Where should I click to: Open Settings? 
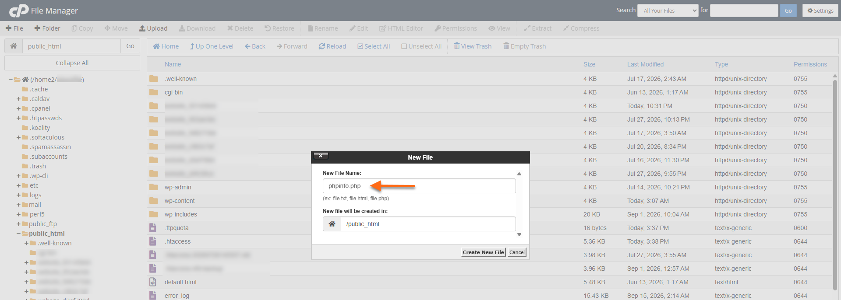pyautogui.click(x=820, y=10)
